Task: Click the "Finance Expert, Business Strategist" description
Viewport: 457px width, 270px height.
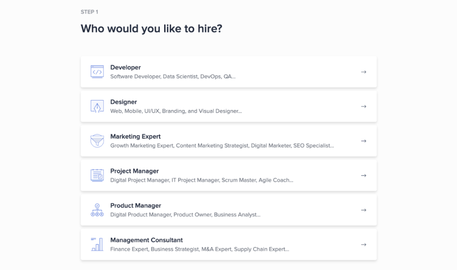Action: point(199,249)
